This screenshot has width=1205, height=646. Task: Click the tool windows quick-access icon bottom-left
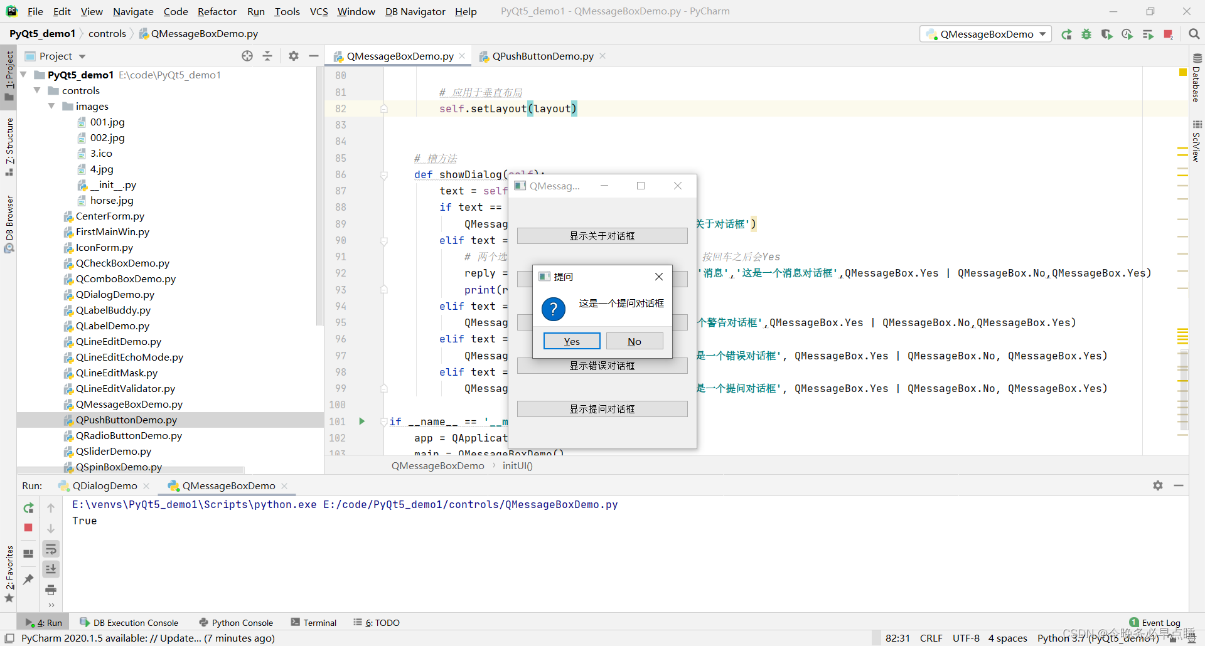(9, 638)
